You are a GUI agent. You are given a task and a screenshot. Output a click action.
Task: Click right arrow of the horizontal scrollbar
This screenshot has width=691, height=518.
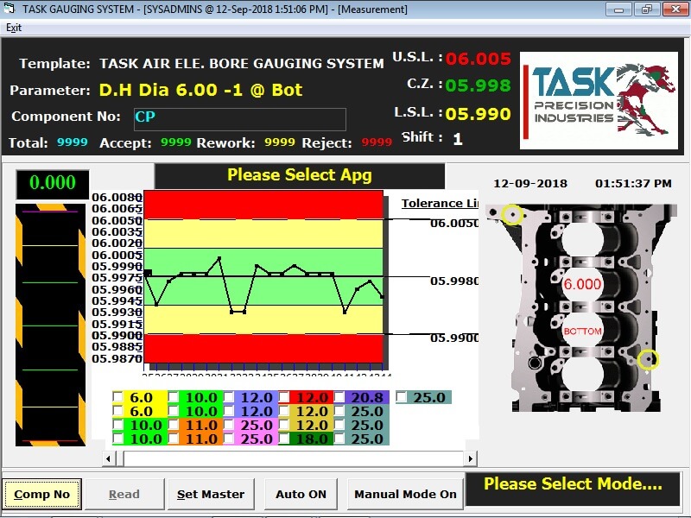click(x=470, y=459)
